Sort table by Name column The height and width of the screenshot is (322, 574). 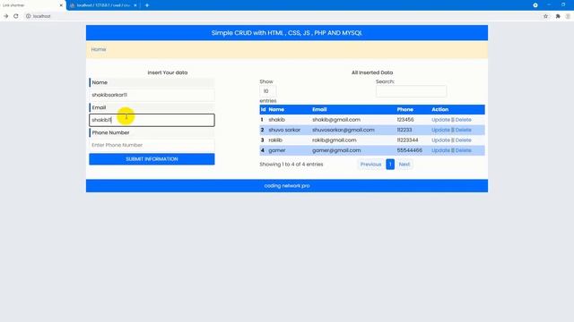tap(276, 109)
